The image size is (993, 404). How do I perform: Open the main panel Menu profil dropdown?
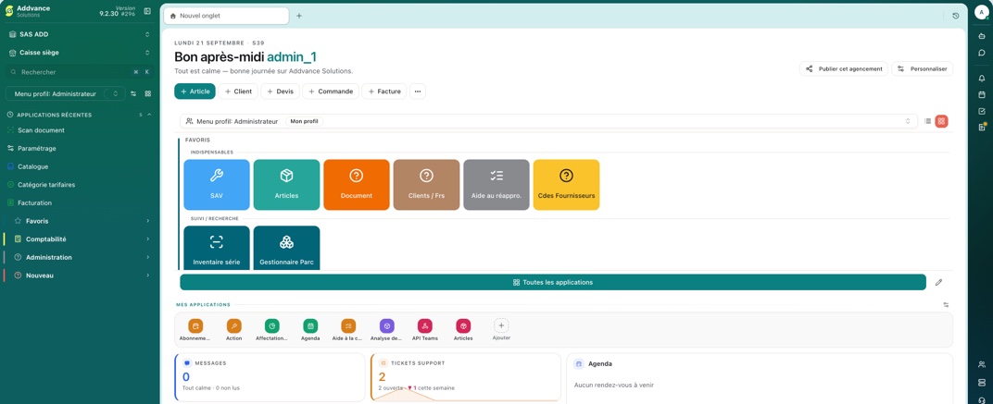point(548,121)
